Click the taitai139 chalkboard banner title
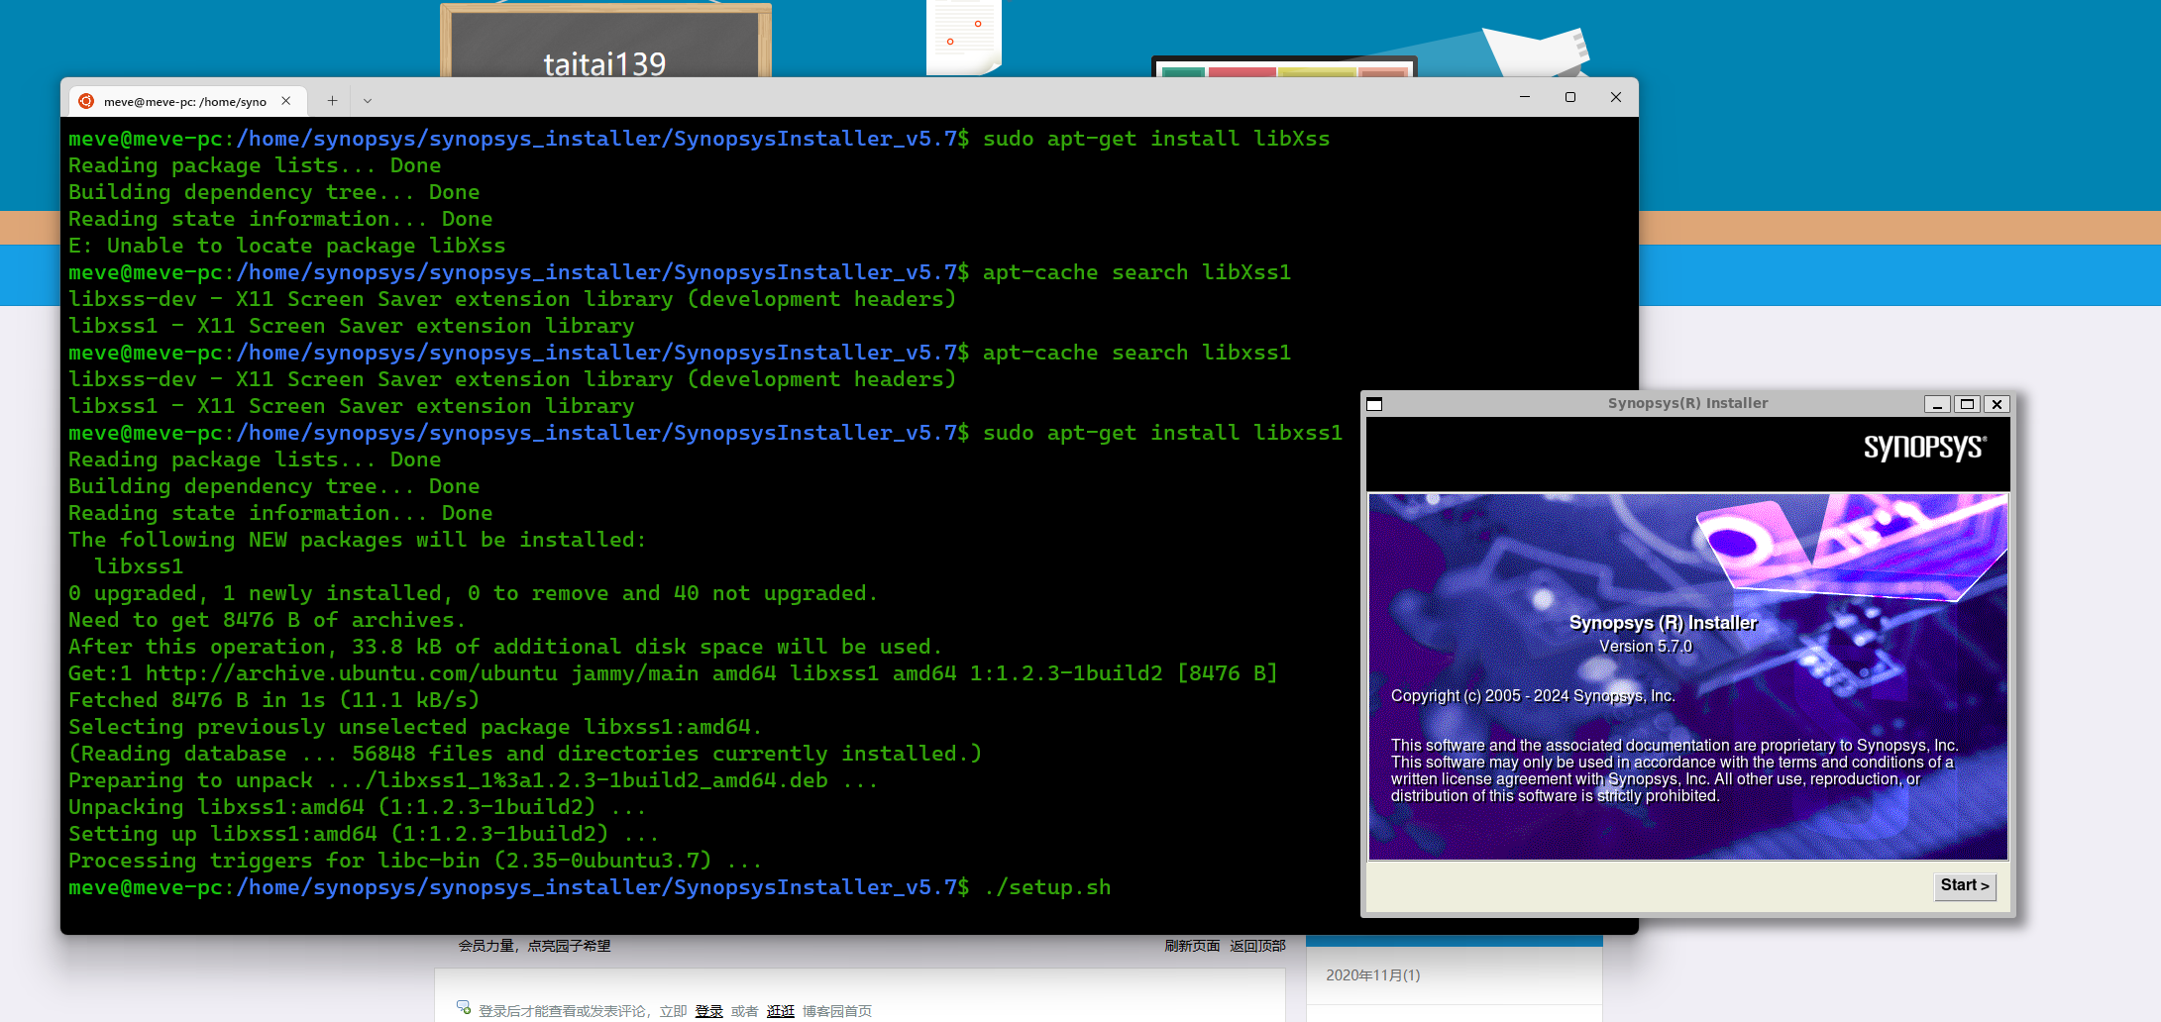Viewport: 2161px width, 1022px height. 604,64
